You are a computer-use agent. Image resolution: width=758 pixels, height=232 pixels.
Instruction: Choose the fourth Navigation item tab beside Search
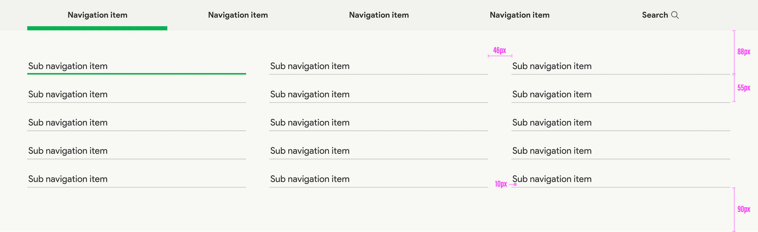[519, 15]
